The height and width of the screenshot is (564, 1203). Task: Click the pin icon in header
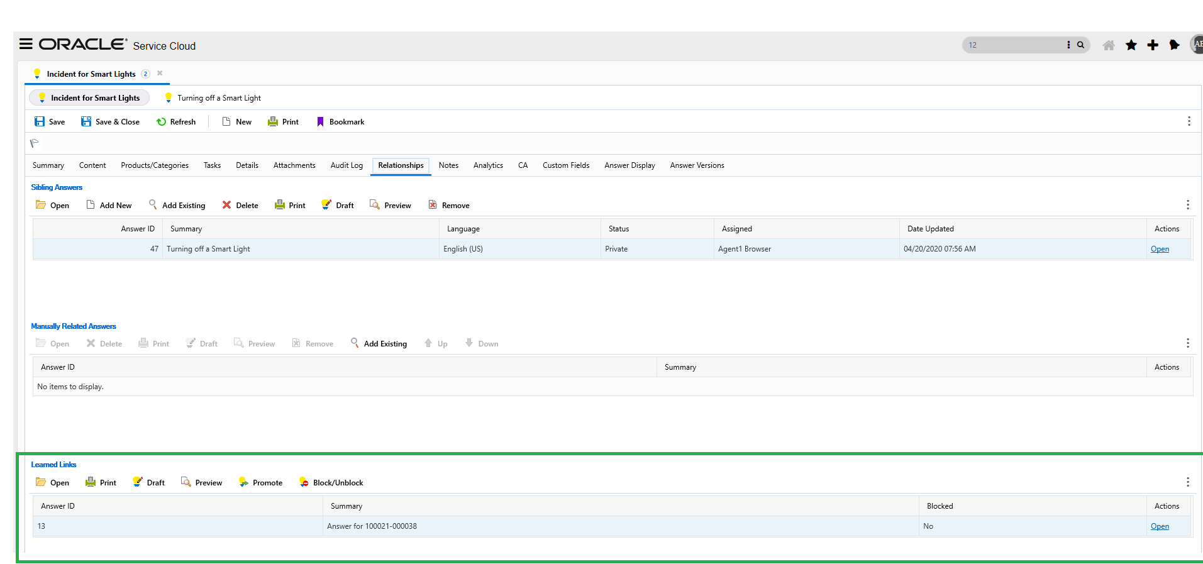[1174, 45]
